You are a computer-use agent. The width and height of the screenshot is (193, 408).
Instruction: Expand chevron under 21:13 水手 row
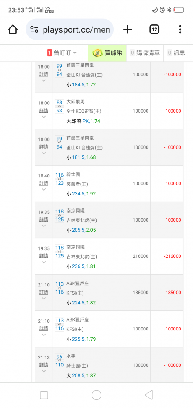pyautogui.click(x=44, y=371)
